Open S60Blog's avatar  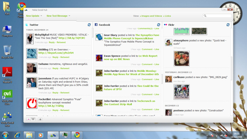[x=32, y=54]
